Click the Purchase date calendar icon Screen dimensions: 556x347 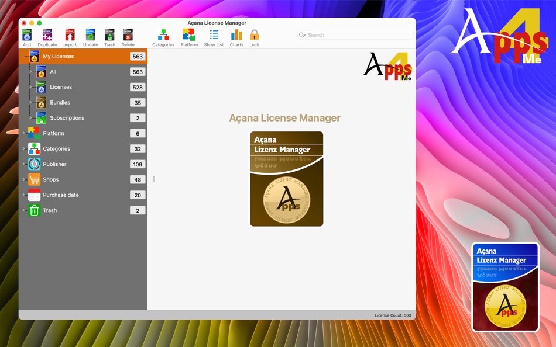click(34, 195)
